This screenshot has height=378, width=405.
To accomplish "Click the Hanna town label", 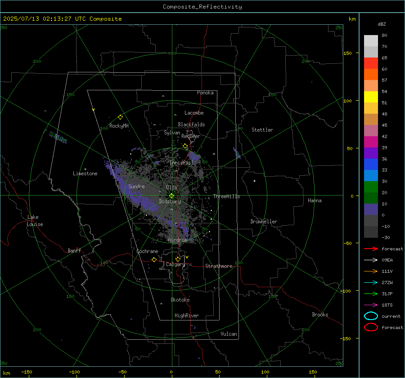I will (x=315, y=200).
